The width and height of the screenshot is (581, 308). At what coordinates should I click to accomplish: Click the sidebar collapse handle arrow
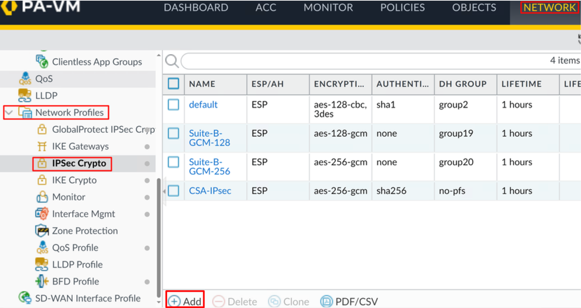point(164,191)
